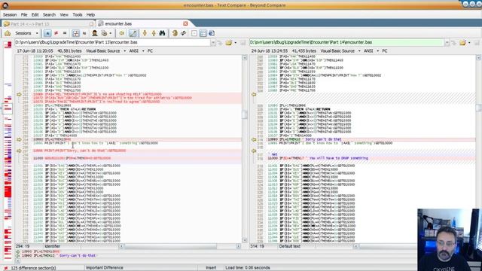Click 'Insert' mode status entry

click(211, 268)
